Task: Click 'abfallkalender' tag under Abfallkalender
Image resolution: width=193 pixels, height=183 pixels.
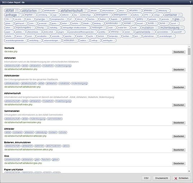Action: pyautogui.click(x=12, y=84)
